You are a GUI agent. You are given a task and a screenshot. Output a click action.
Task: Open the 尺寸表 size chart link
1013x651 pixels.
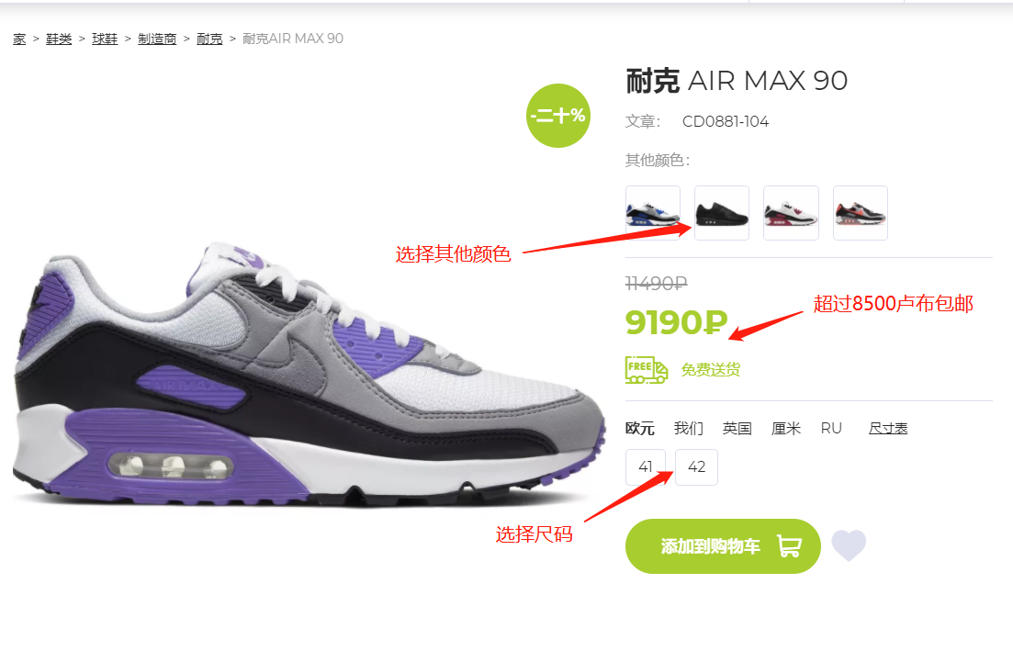coord(888,428)
